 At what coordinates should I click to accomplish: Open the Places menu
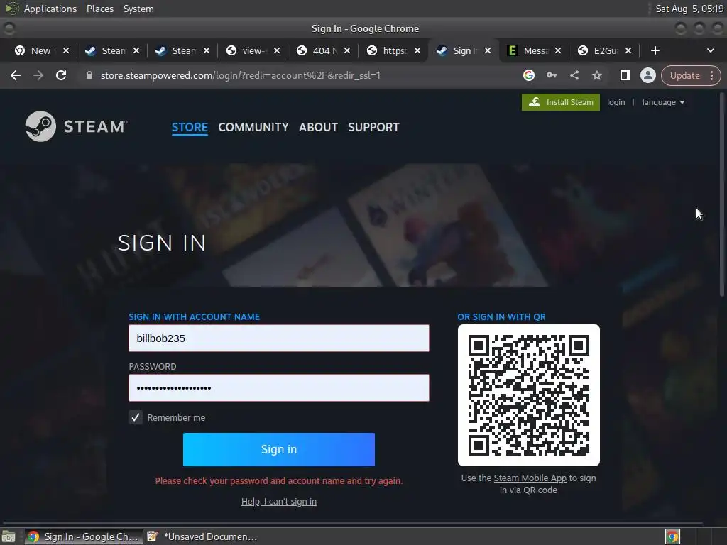(x=99, y=9)
